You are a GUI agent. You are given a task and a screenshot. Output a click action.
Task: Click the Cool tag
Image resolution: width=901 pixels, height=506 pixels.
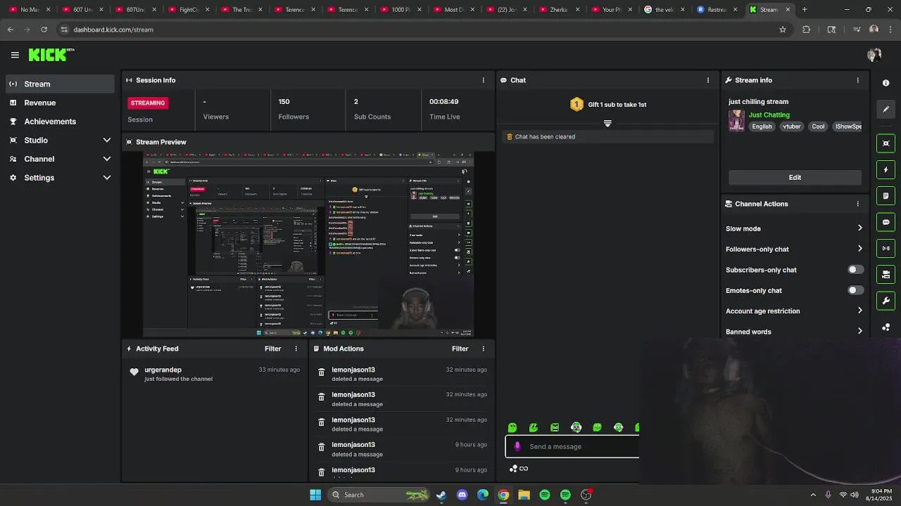pos(818,126)
